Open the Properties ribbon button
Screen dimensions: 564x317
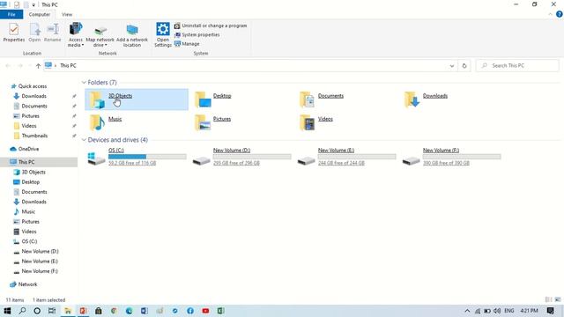coord(14,33)
